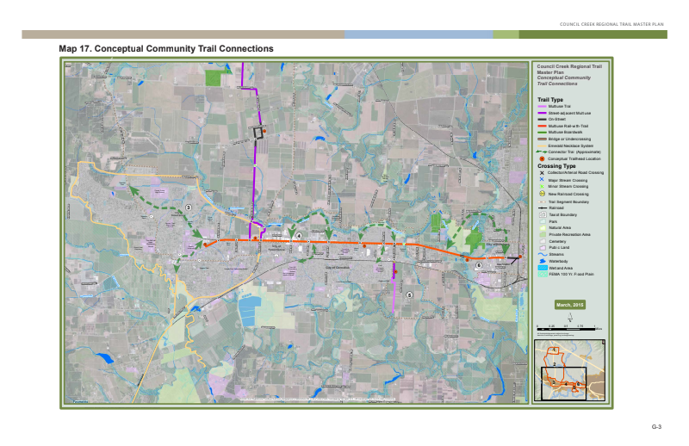Click the north arrow below the date
This screenshot has height=446, width=689.
coord(569,316)
